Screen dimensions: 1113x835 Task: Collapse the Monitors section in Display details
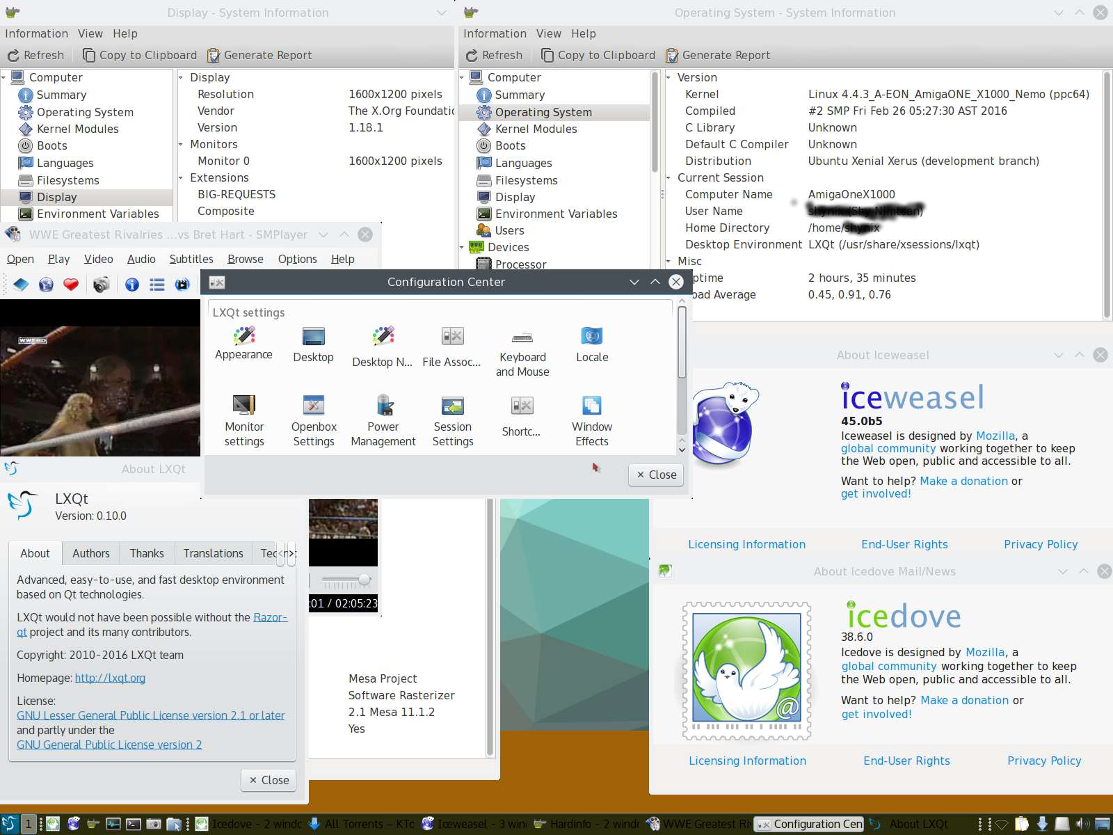point(181,145)
